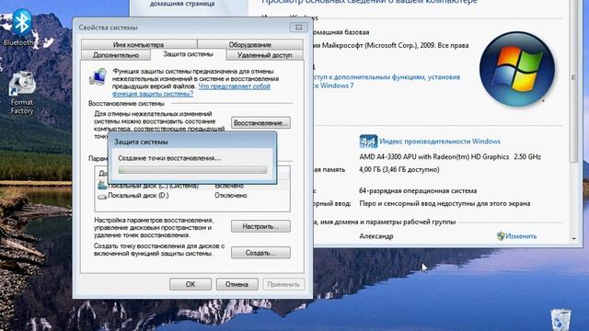This screenshot has height=331, width=589.
Task: Click the system protection computer icon
Action: pyautogui.click(x=98, y=77)
